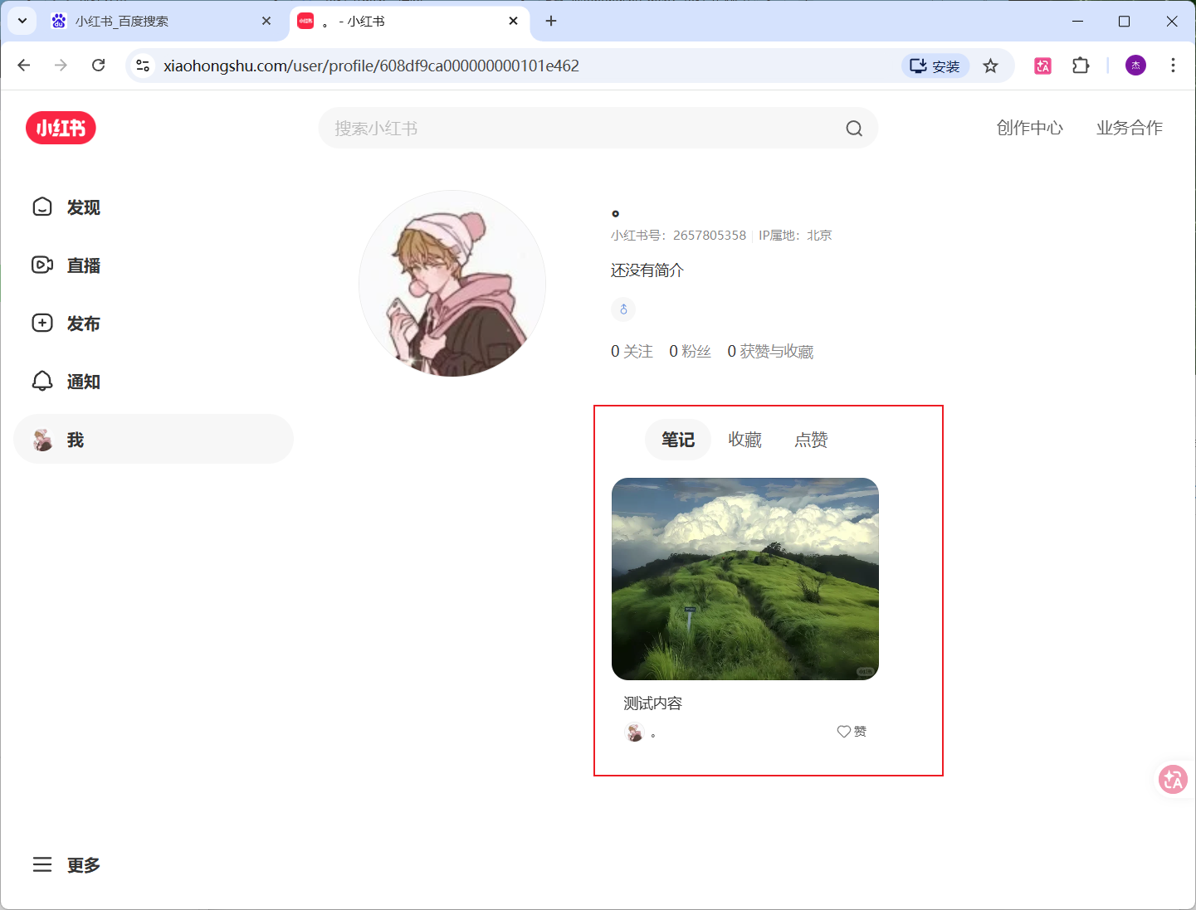
Task: Go forward in browser history
Action: (61, 66)
